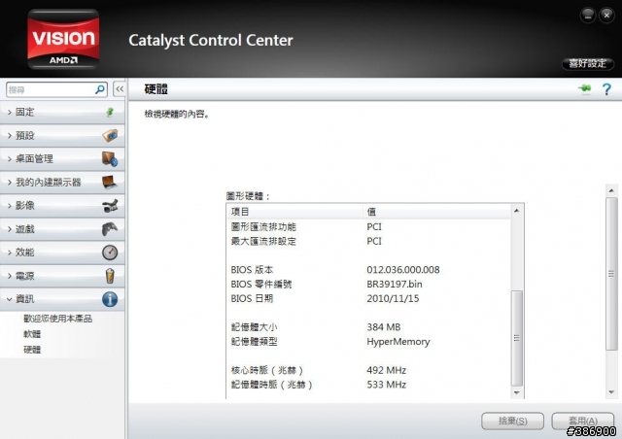Image resolution: width=622 pixels, height=439 pixels.
Task: Click the value BR39197.bin
Action: coord(395,284)
